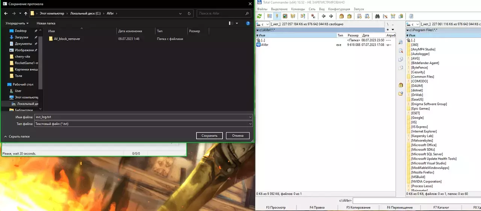The height and width of the screenshot is (211, 481).
Task: Expand the Тип файла combo box
Action: (250, 124)
